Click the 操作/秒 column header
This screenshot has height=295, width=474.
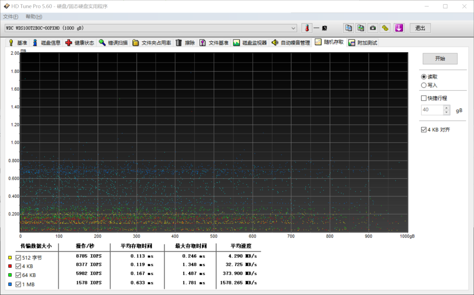(85, 246)
